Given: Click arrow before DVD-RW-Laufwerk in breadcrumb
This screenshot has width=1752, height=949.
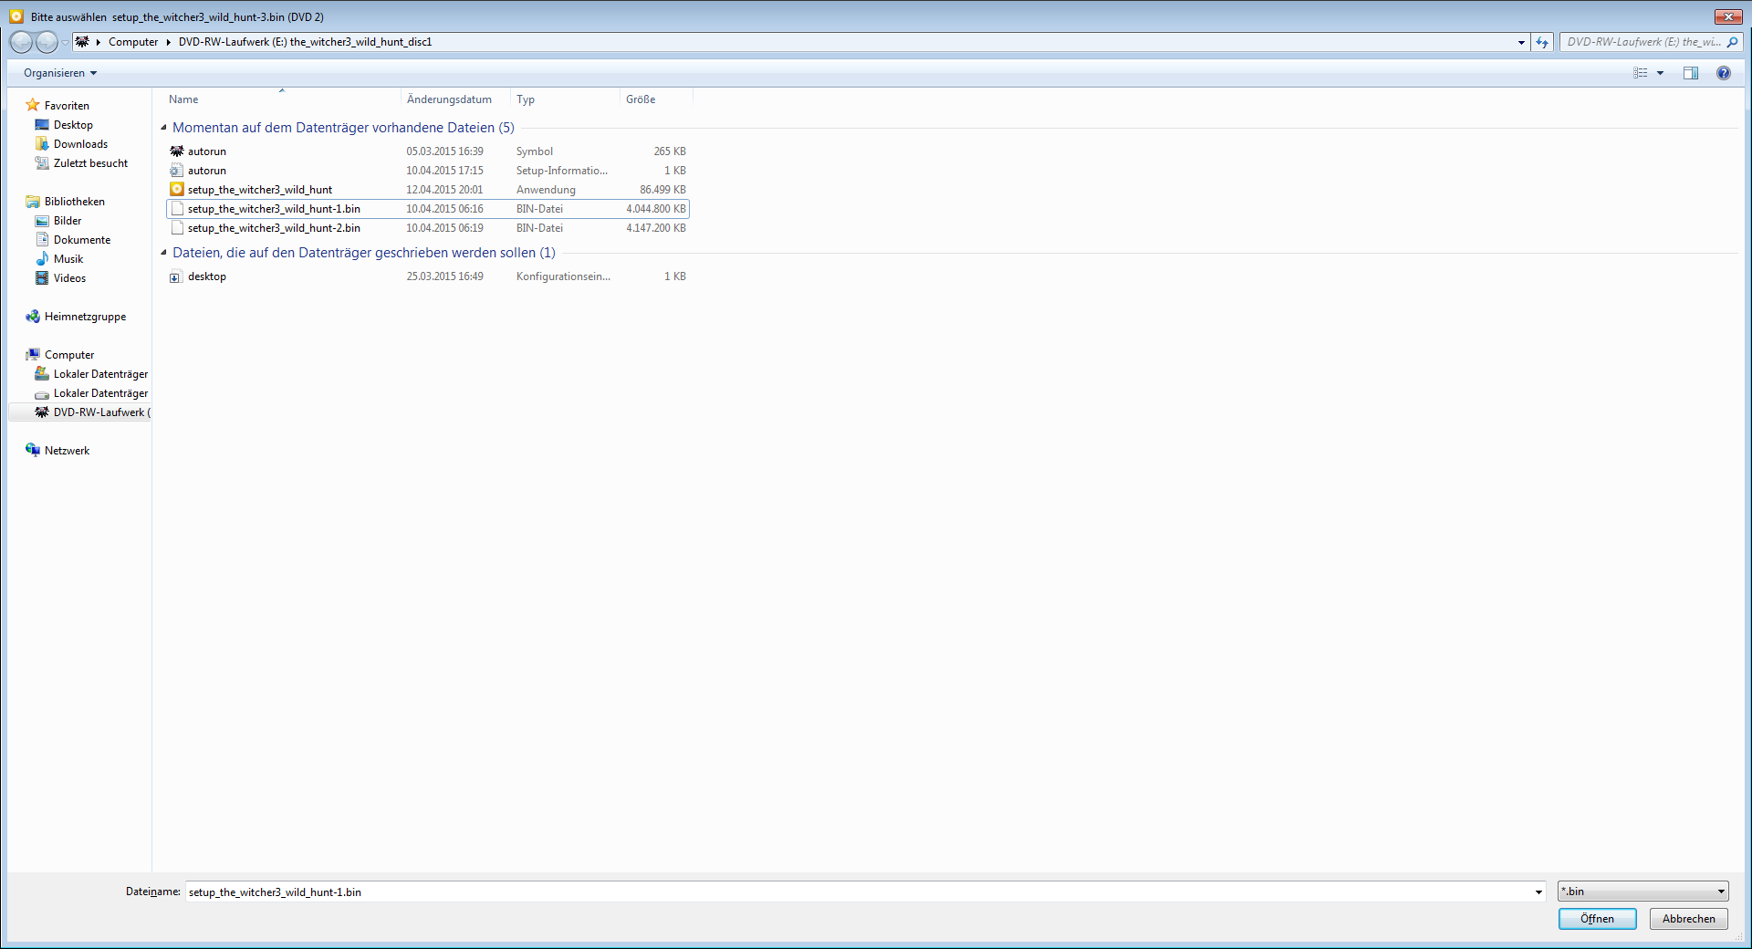Looking at the screenshot, I should coord(169,42).
